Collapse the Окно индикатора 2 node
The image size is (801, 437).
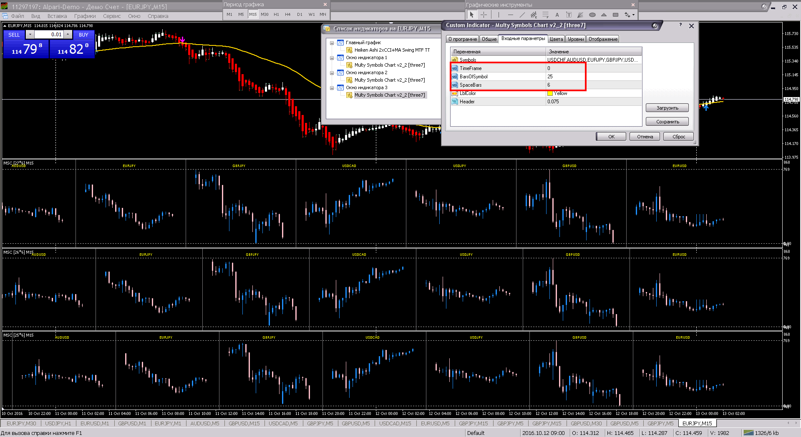click(x=332, y=73)
